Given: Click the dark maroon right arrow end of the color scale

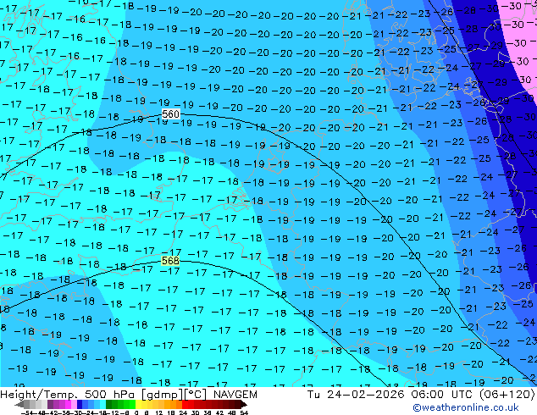Looking at the screenshot, I should tap(243, 405).
